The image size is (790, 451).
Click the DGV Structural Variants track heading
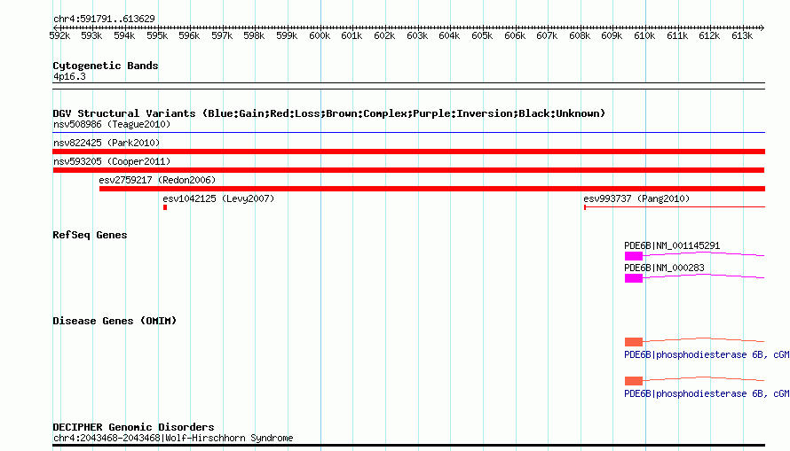pyautogui.click(x=328, y=113)
